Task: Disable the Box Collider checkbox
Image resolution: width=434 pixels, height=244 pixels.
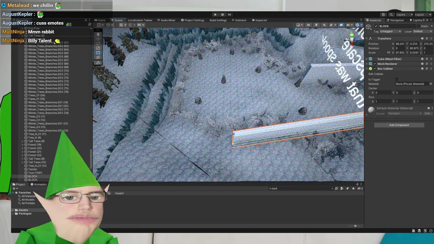Action: point(375,68)
